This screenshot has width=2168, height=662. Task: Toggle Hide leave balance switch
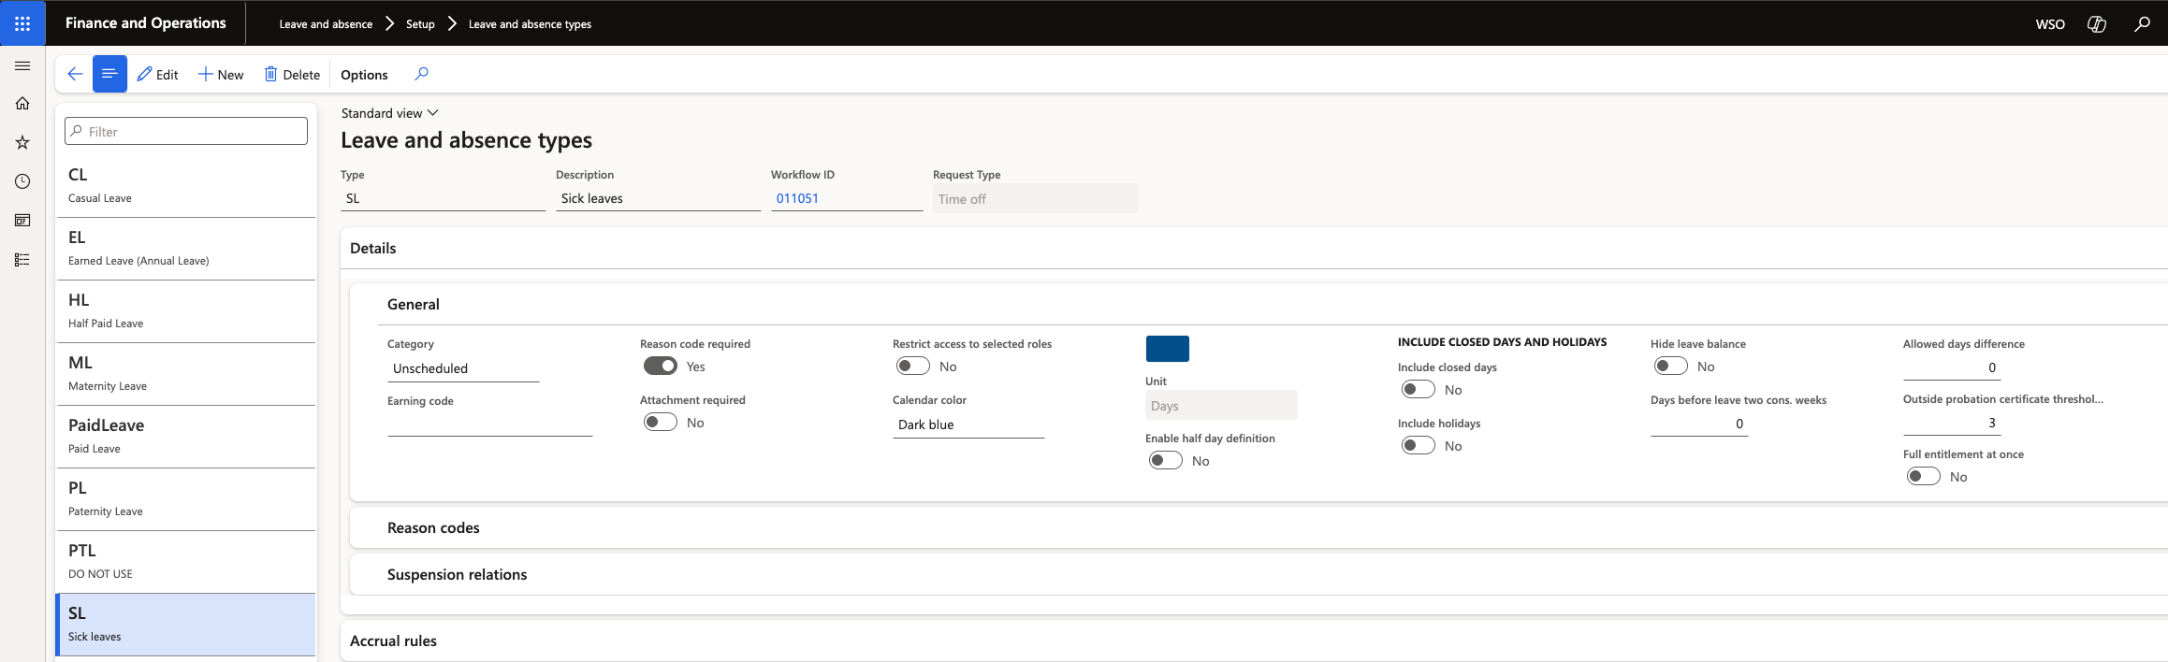1671,367
